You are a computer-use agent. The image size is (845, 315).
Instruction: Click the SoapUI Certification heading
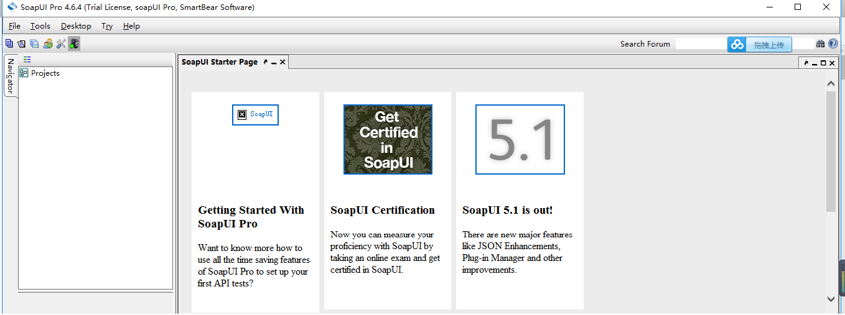pyautogui.click(x=383, y=210)
